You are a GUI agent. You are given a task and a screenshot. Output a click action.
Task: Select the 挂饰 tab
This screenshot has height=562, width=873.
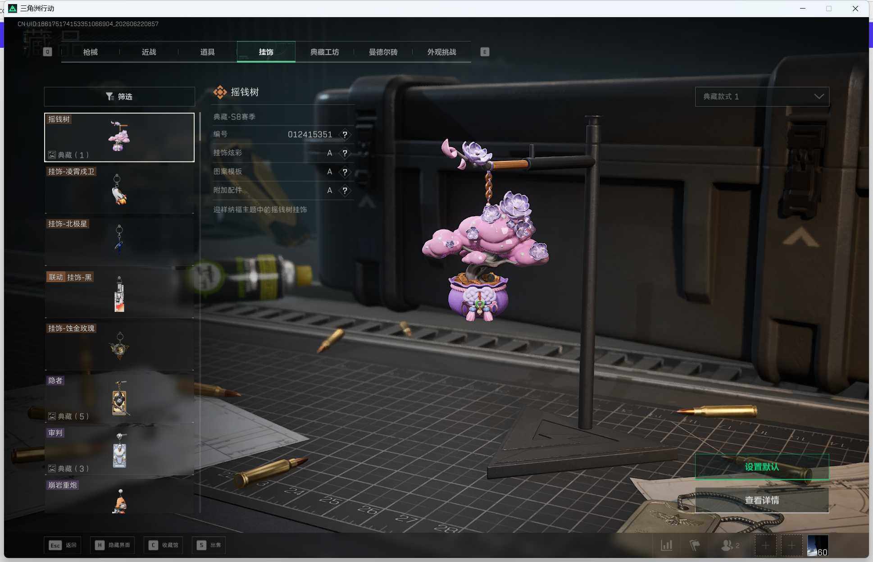click(x=266, y=52)
